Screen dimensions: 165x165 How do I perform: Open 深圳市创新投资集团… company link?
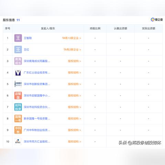[x=37, y=84]
